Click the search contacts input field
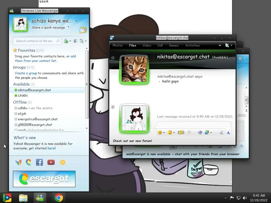The width and height of the screenshot is (271, 203). coord(37,41)
